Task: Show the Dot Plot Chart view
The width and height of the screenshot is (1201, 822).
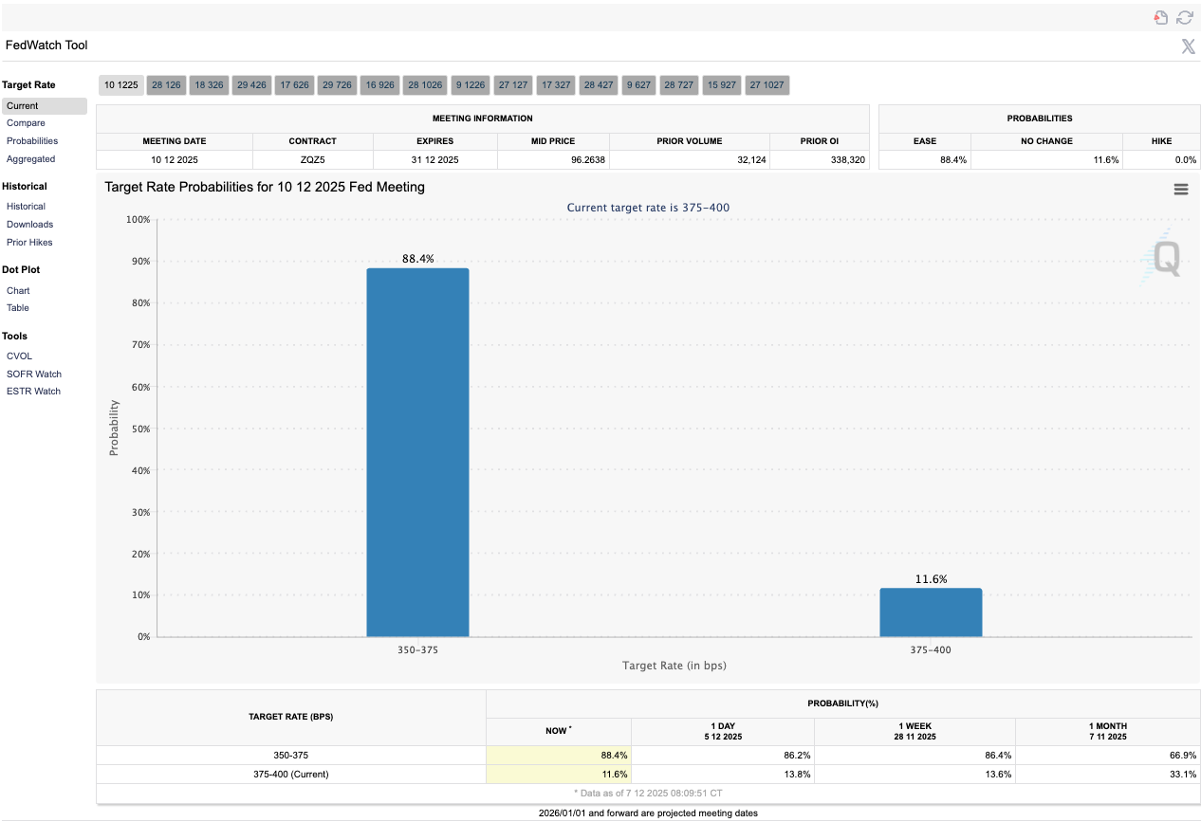Action: point(18,291)
